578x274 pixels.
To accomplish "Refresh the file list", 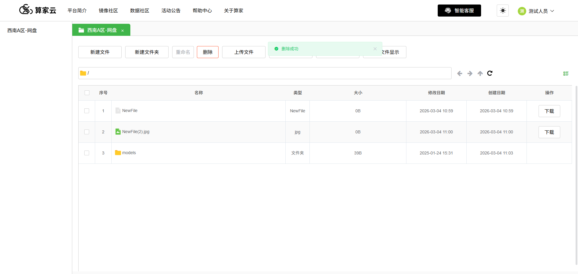I will [x=490, y=73].
